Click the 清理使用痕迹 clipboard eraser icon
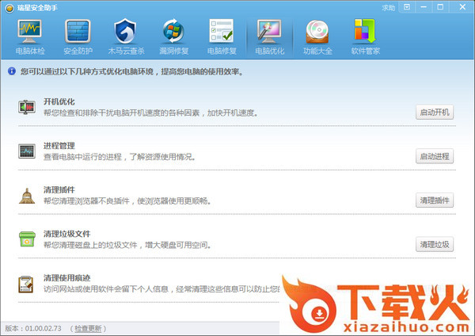Viewport: 475px width, 336px height. tap(26, 284)
